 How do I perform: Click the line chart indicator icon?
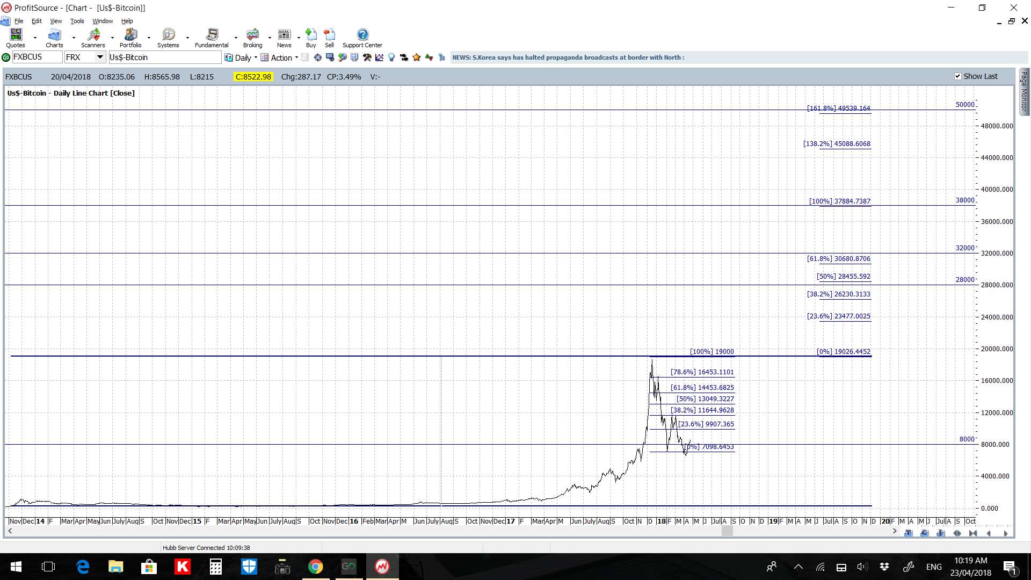pos(379,57)
